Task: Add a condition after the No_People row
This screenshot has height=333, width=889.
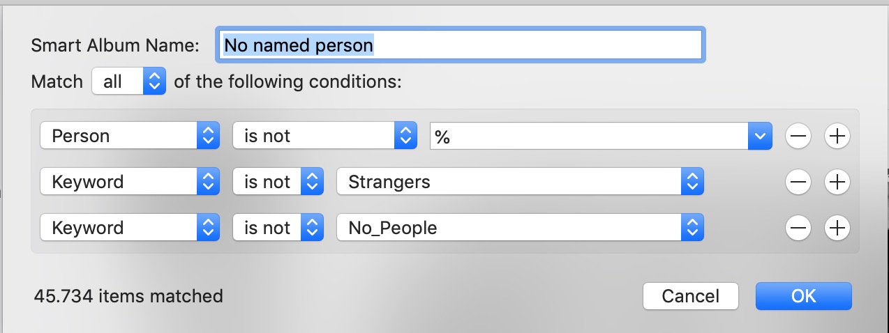Action: point(837,228)
